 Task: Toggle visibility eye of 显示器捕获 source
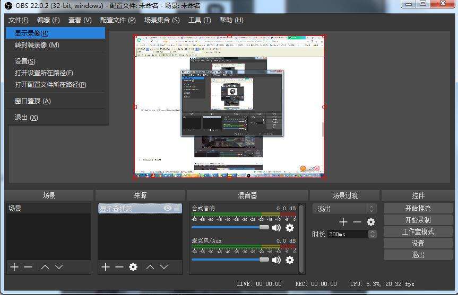(x=168, y=209)
